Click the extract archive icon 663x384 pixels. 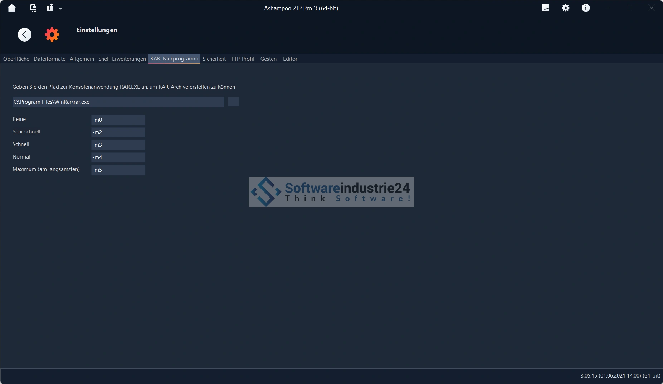pos(50,8)
